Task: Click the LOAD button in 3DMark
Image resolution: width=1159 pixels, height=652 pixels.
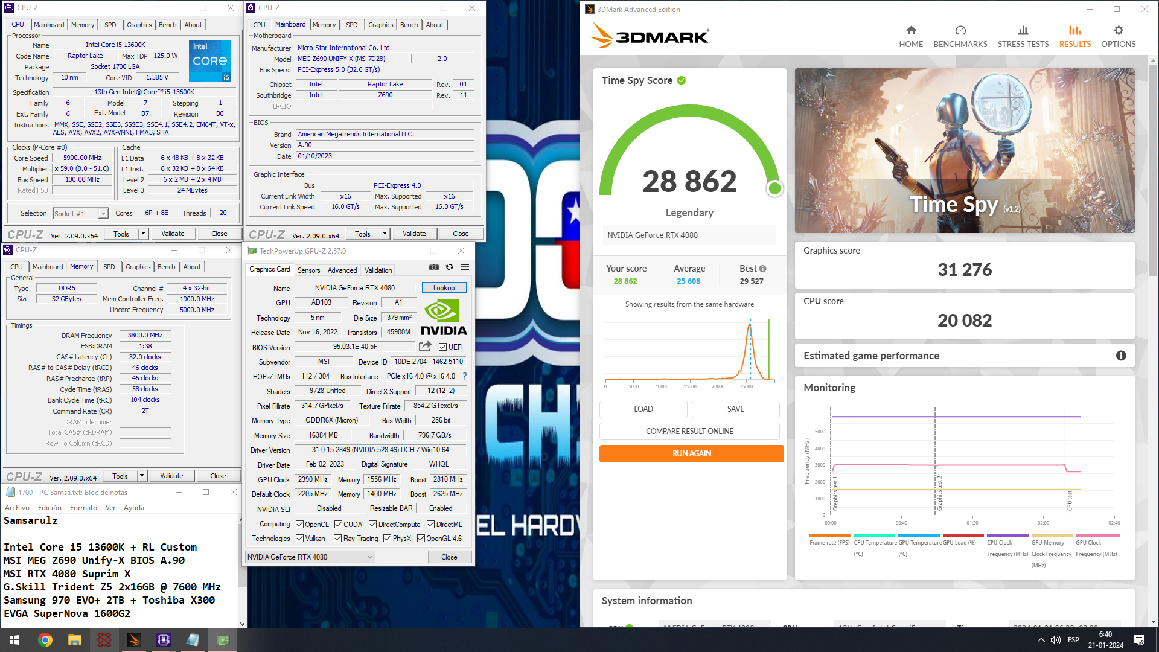Action: [x=643, y=409]
